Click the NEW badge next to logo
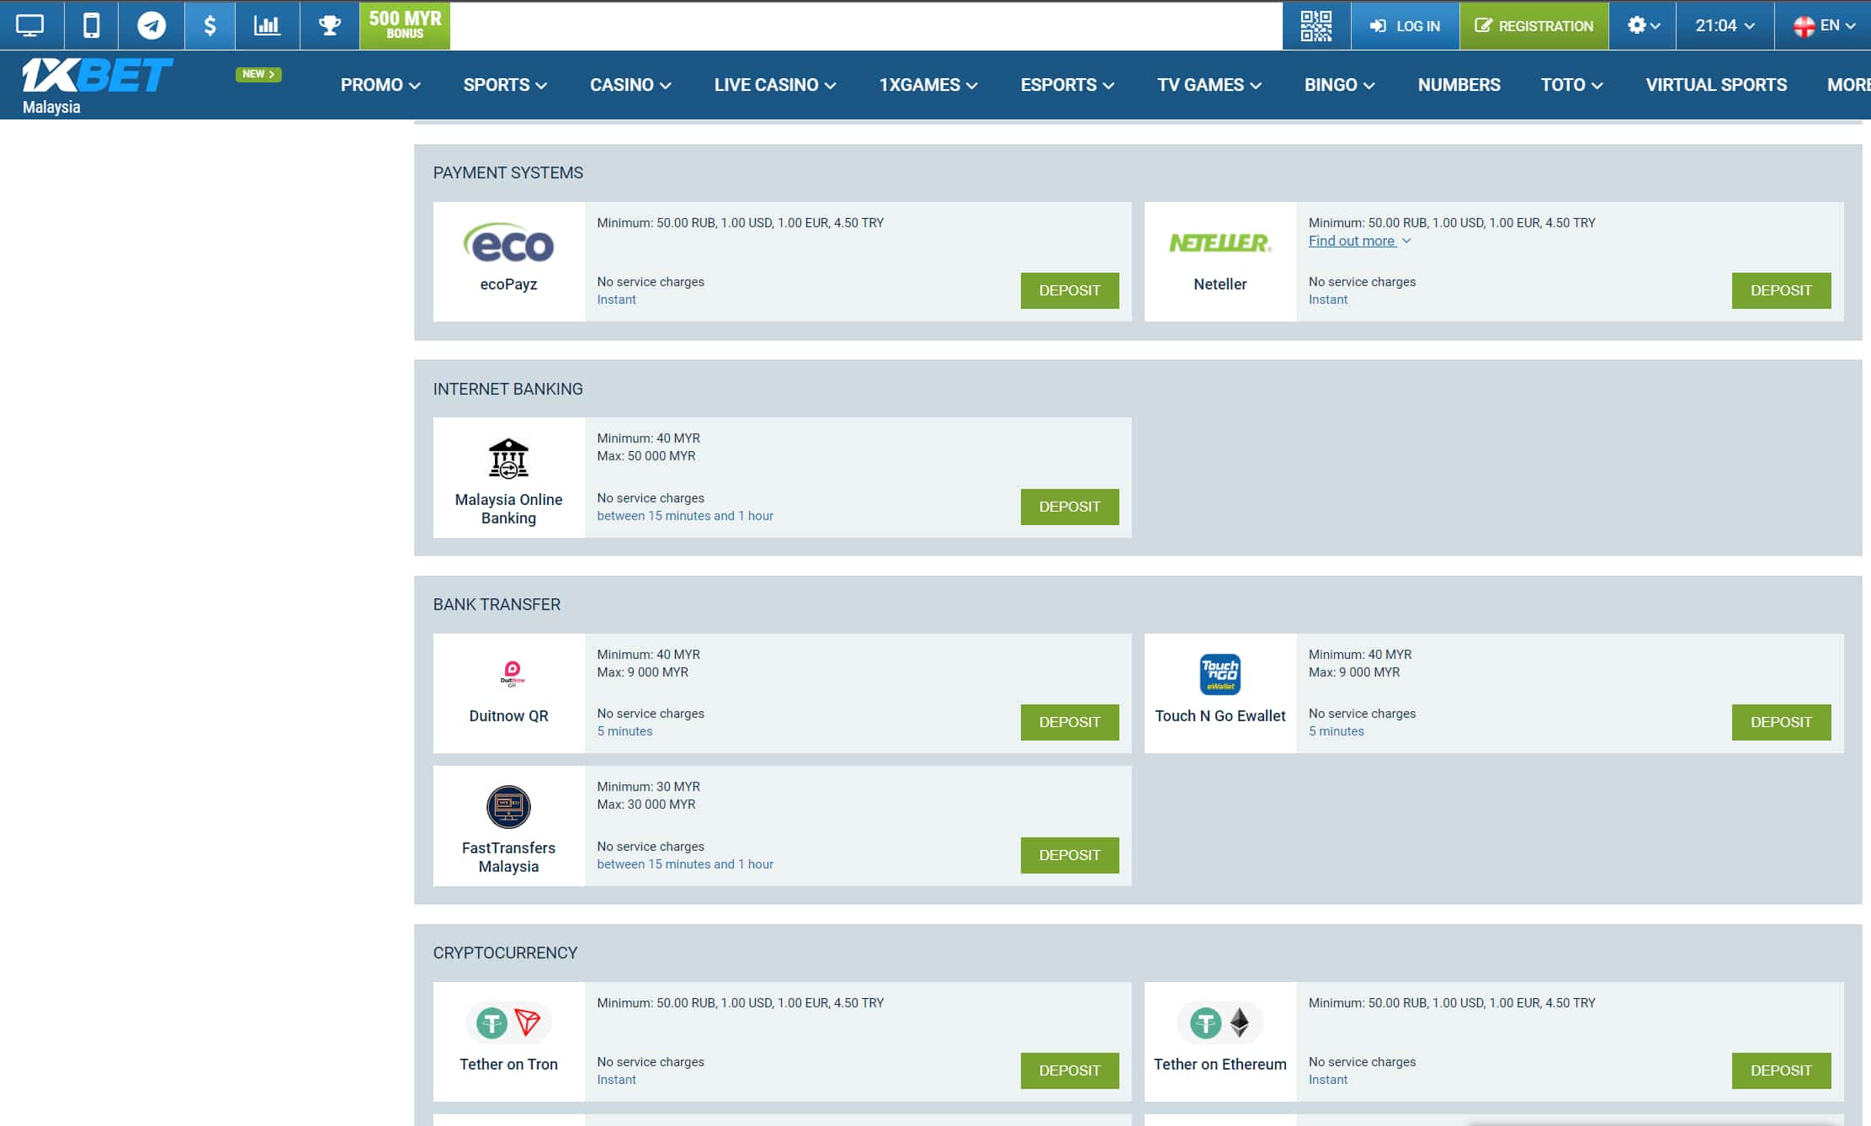Viewport: 1871px width, 1126px height. coord(258,74)
